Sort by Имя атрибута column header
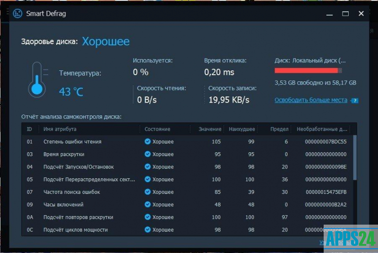The height and width of the screenshot is (253, 378). tap(60, 129)
